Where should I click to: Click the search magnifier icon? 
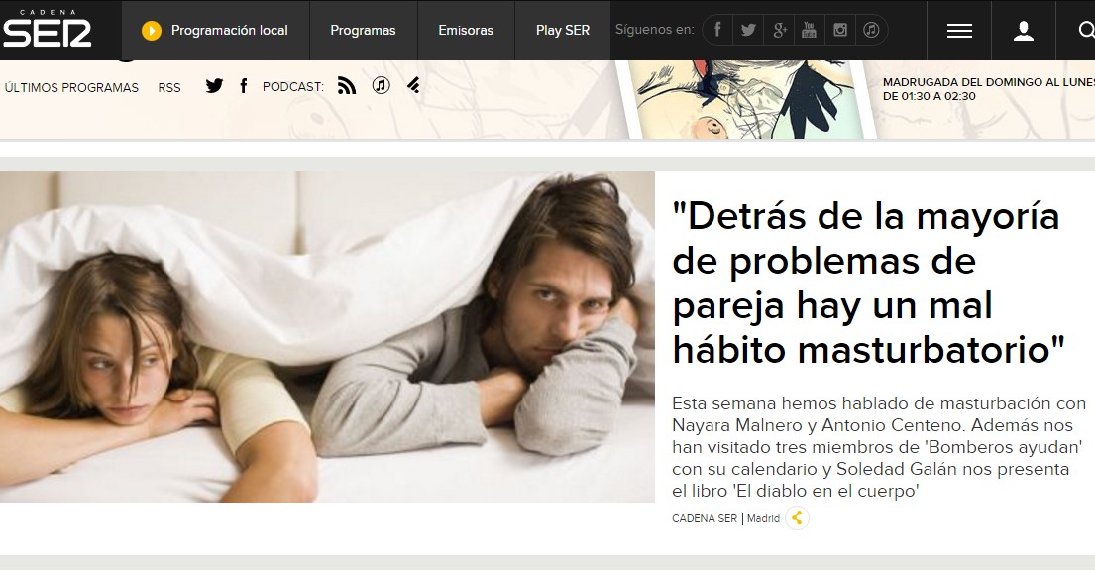pos(1085,31)
